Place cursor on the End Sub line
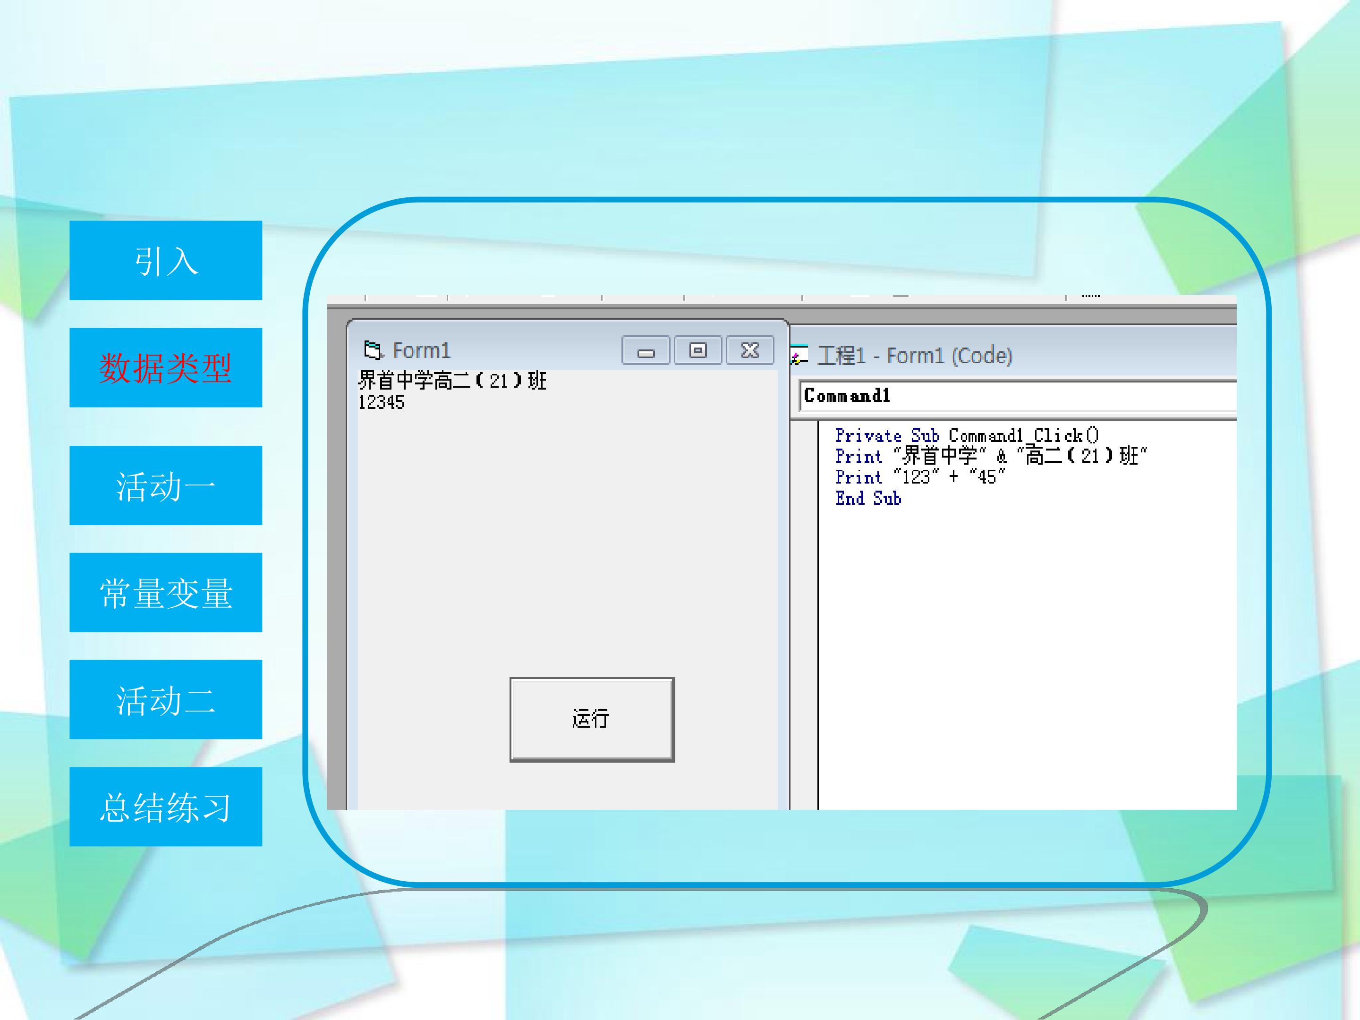This screenshot has width=1360, height=1020. [868, 498]
